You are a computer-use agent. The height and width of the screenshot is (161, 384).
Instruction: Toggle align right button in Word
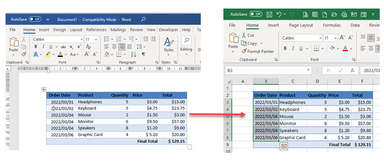[x=122, y=47]
